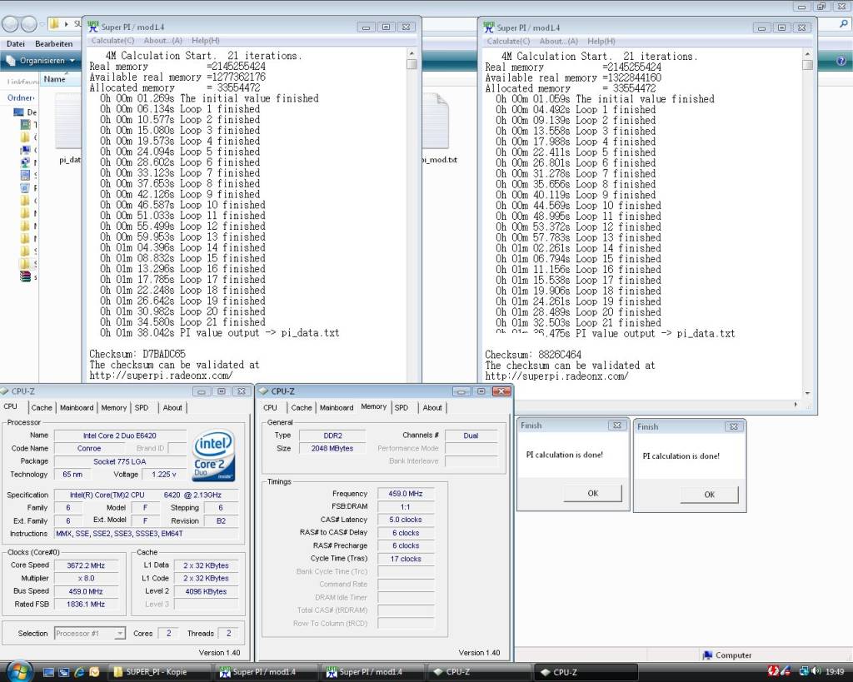Switch to SPD tab in left CPU-Z window
853x682 pixels.
(142, 407)
